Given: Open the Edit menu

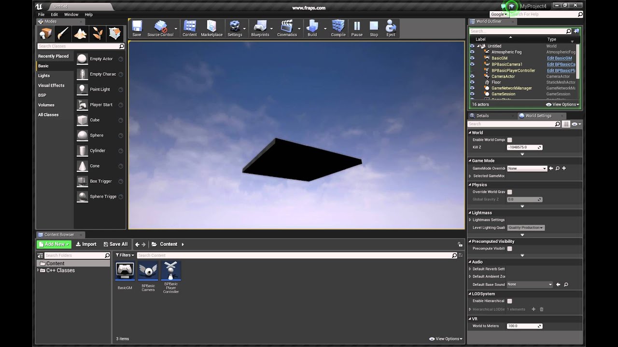Looking at the screenshot, I should pos(55,14).
